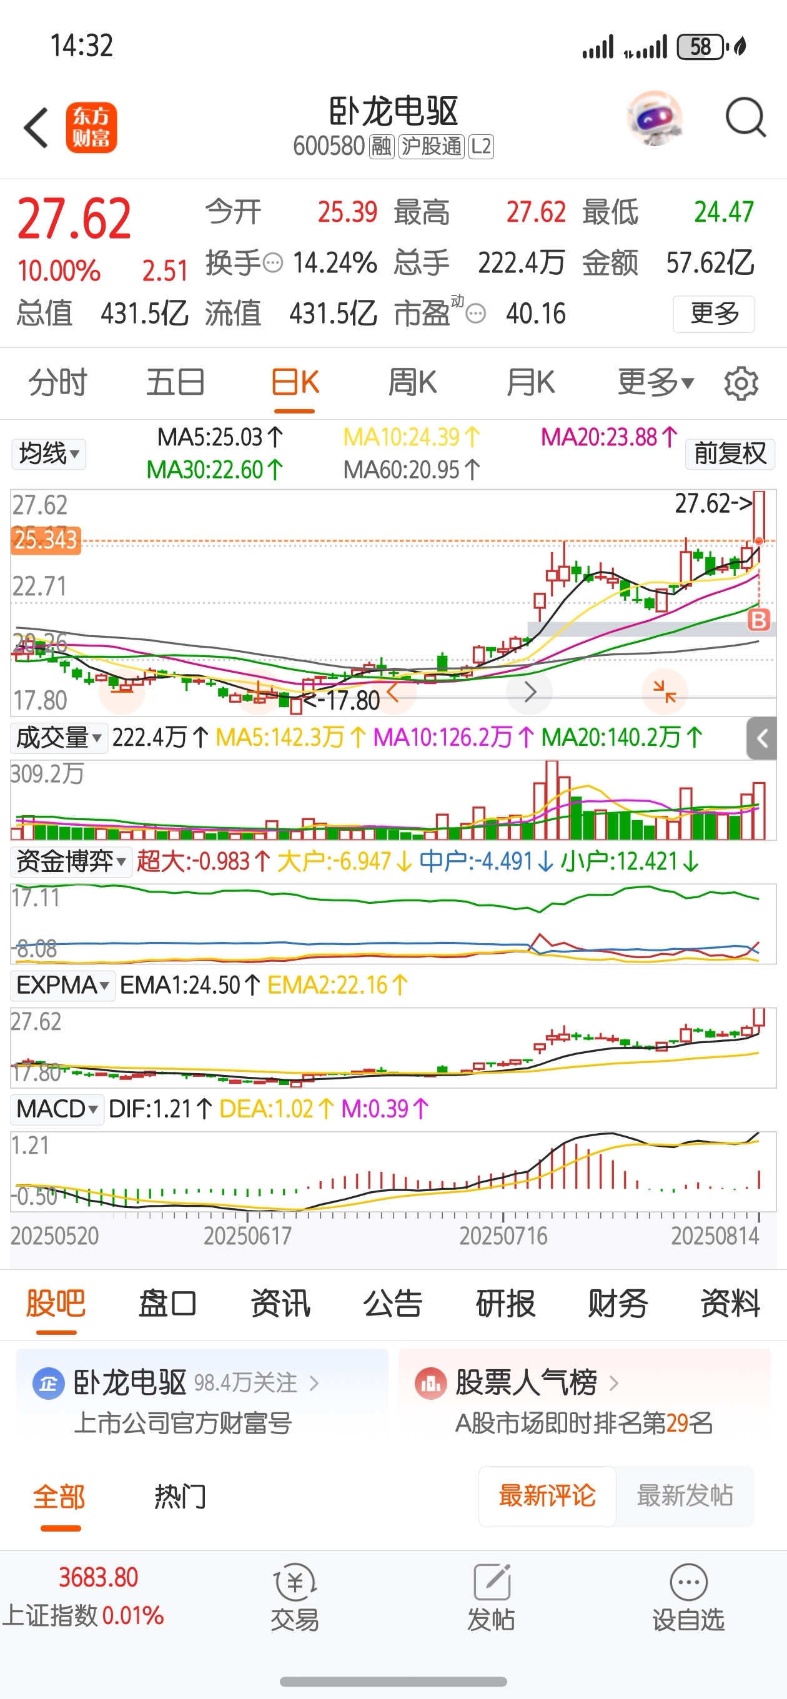Tap the 更多 quote details button

pos(714,314)
